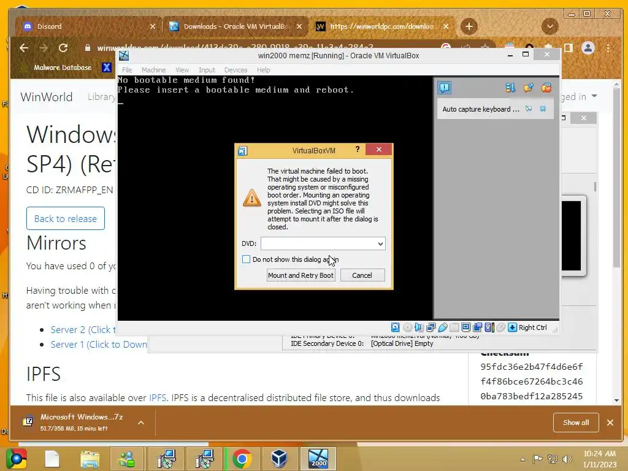Reload the page in Chrome
The image size is (628, 471).
(63, 48)
